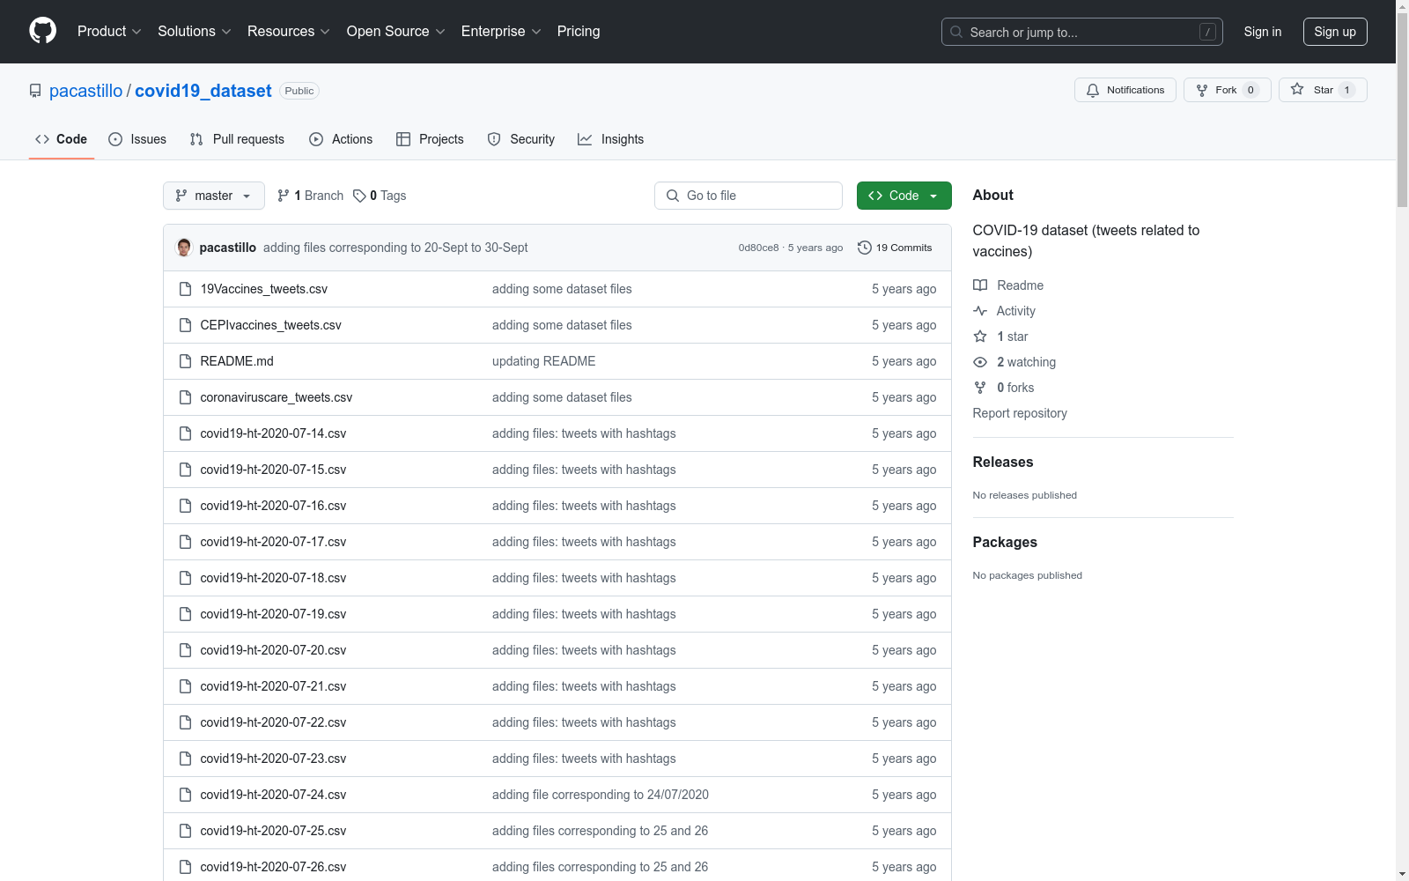Open the Security tab
Viewport: 1409px width, 881px height.
point(521,139)
